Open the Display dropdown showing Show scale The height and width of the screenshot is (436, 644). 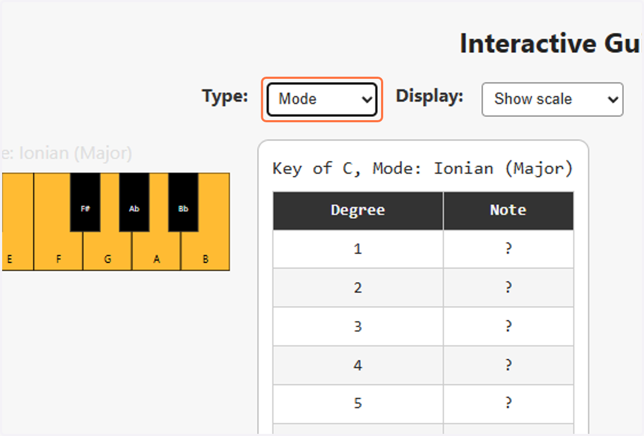coord(552,99)
